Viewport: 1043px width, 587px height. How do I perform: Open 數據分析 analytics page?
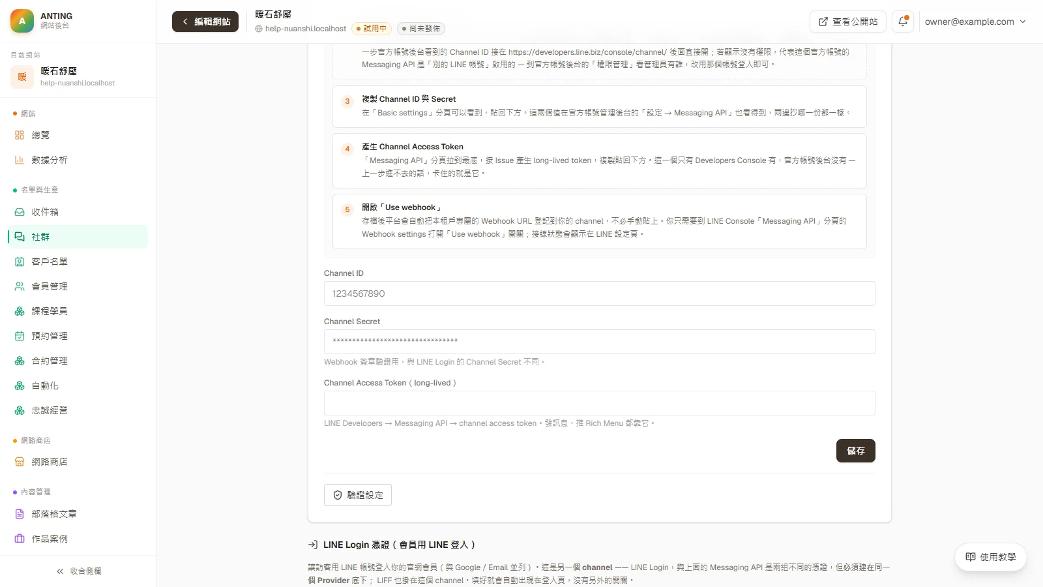pyautogui.click(x=78, y=160)
